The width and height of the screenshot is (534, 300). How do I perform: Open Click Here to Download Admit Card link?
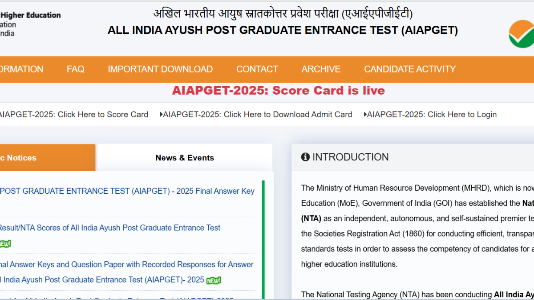click(258, 115)
